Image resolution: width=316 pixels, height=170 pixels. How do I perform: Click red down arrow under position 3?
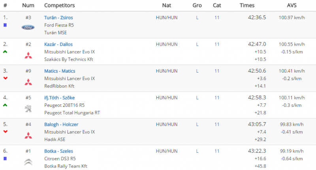coord(5,78)
